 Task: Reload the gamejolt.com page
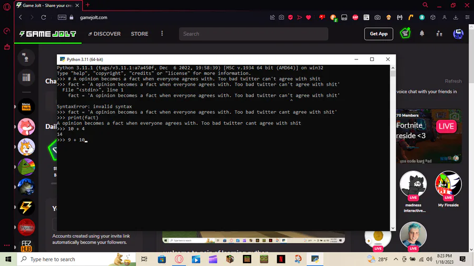click(44, 17)
